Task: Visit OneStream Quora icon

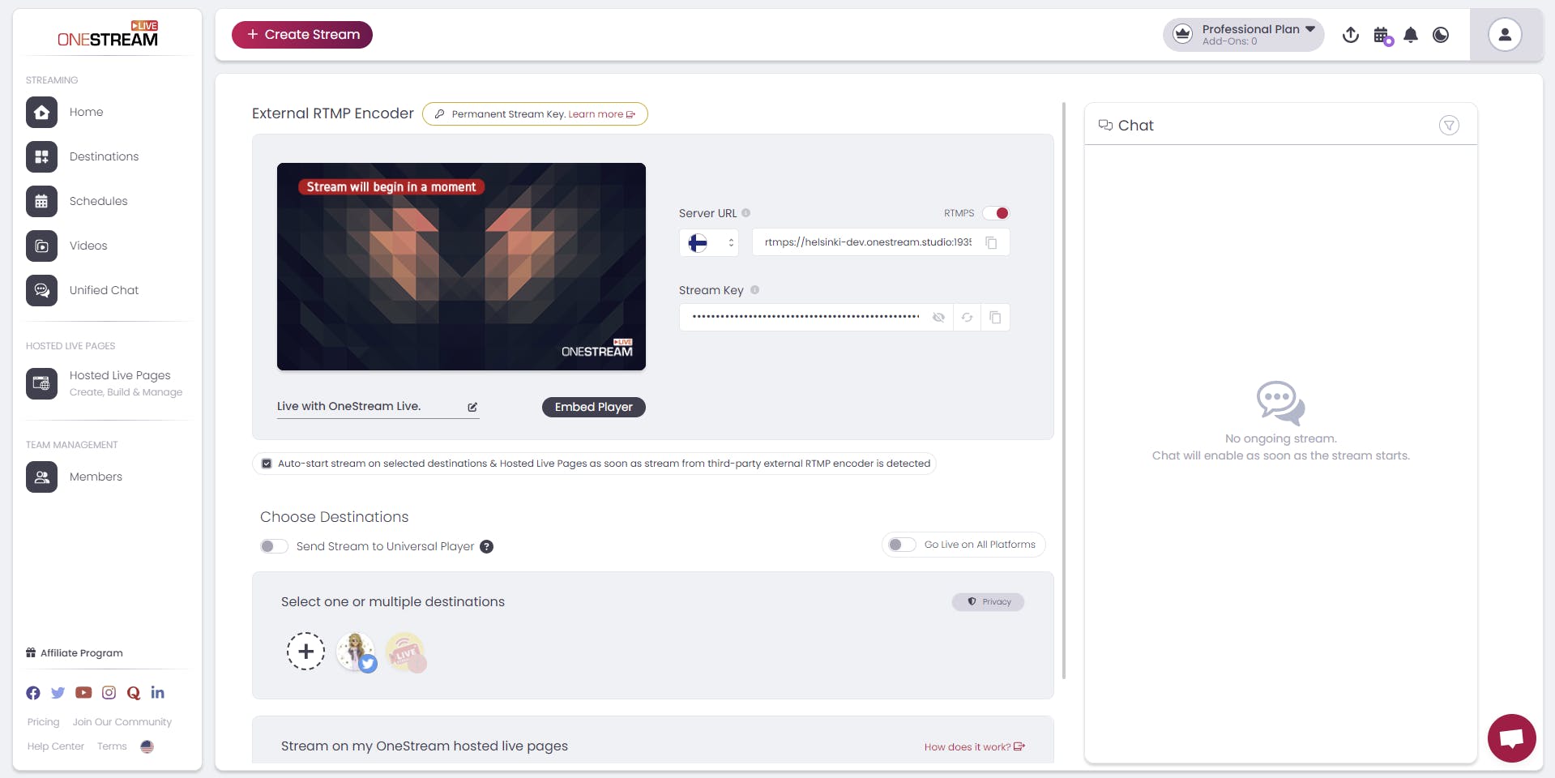Action: (x=134, y=693)
